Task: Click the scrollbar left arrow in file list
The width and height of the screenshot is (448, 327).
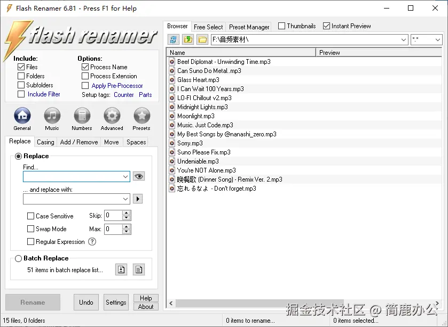Action: [171, 303]
